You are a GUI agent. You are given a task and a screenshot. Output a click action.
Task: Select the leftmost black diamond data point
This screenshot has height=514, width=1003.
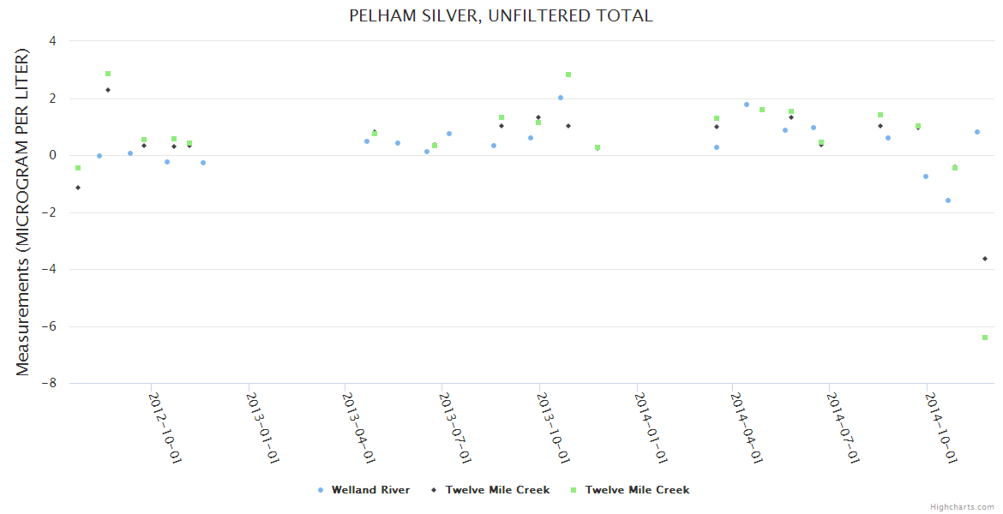pos(78,188)
